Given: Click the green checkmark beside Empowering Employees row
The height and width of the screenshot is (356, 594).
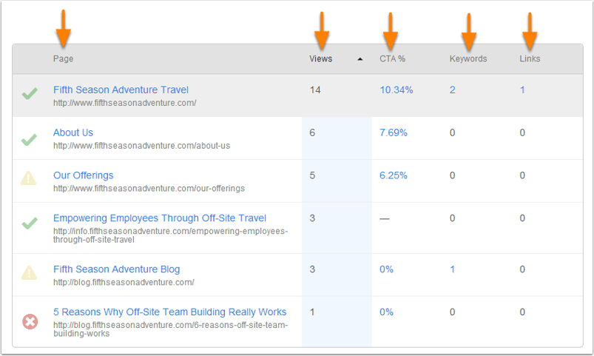Looking at the screenshot, I should coord(30,223).
